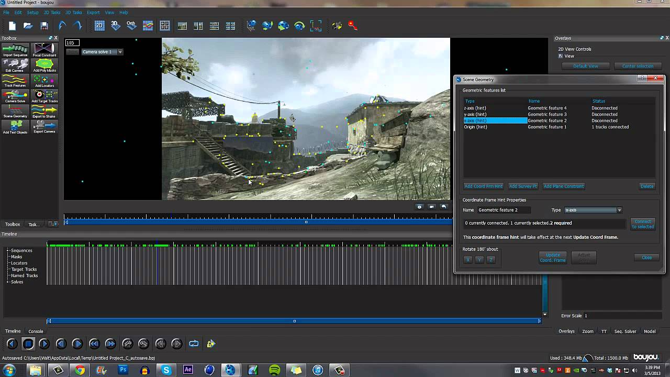This screenshot has height=377, width=670.
Task: Select the Add Locators tool
Action: 44,81
